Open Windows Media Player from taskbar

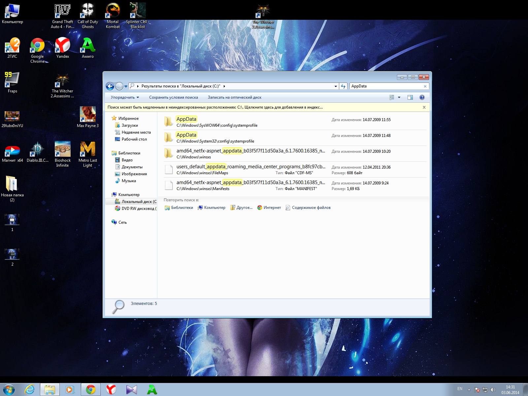70,390
